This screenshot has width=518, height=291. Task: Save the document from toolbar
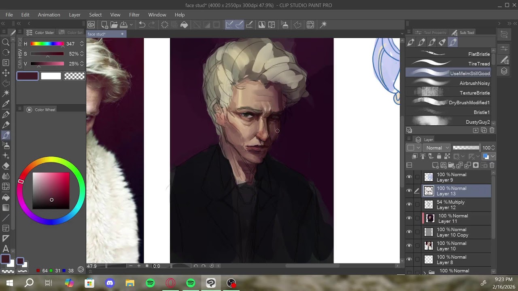pos(124,25)
